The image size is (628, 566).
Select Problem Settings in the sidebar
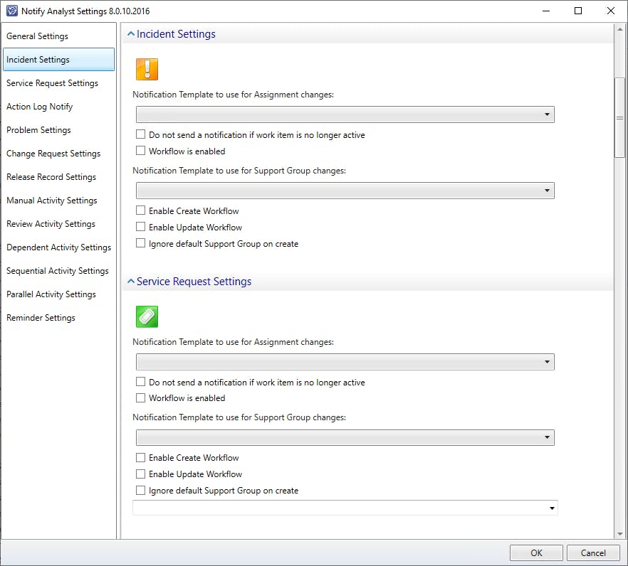click(x=38, y=130)
